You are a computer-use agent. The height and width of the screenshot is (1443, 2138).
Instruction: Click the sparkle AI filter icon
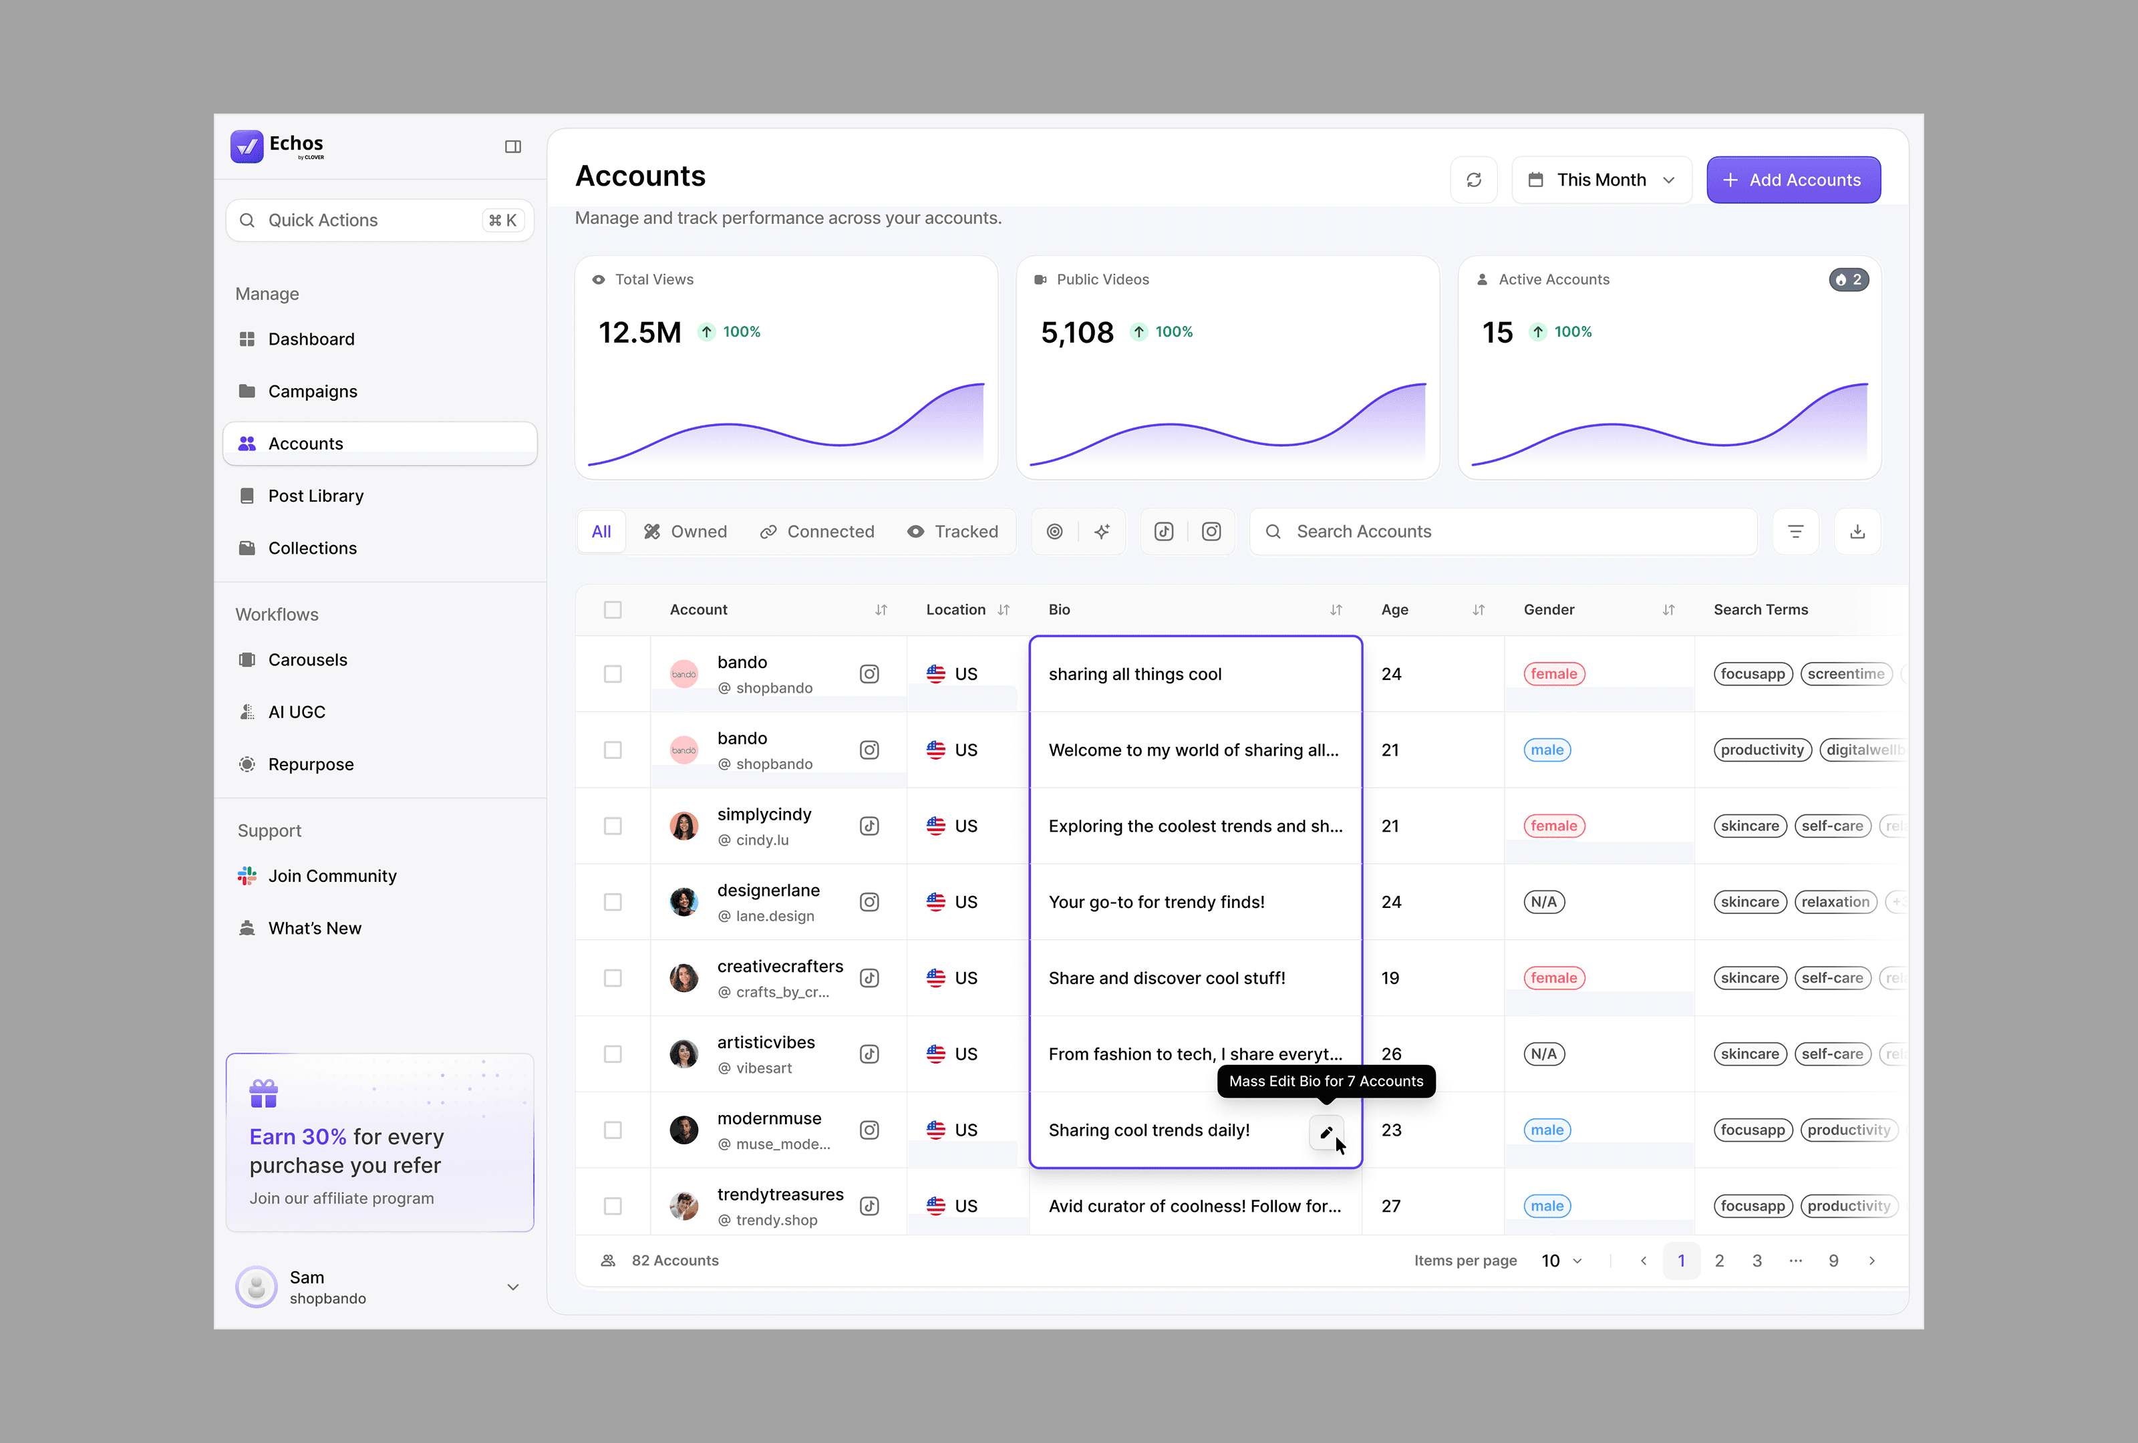pyautogui.click(x=1102, y=532)
